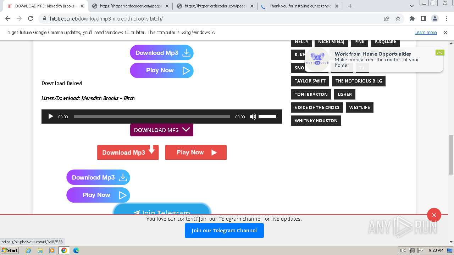Open the P!NK artist tag
Image resolution: width=454 pixels, height=255 pixels.
(x=359, y=42)
